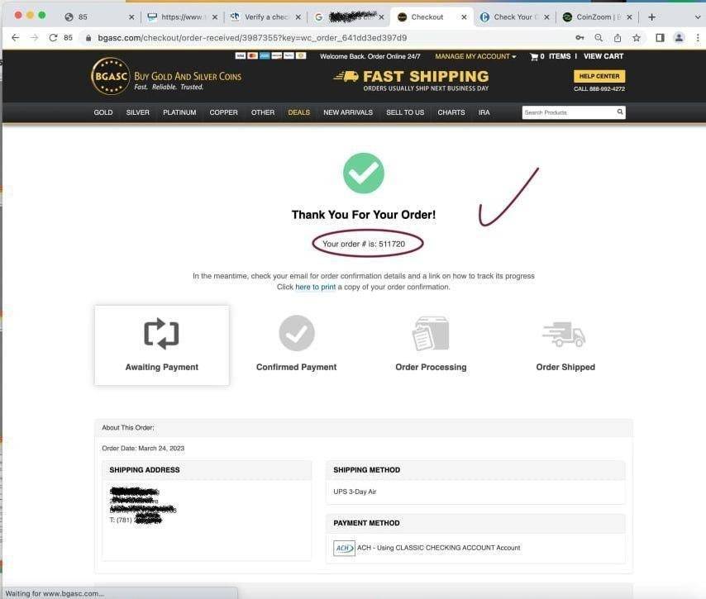Open the browser profile avatar
706x599 pixels.
(679, 38)
